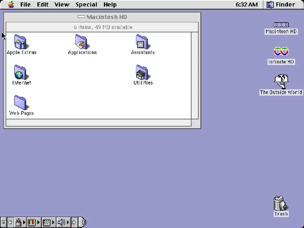304x228 pixels.
Task: Select the Internet folder icon
Action: click(21, 72)
